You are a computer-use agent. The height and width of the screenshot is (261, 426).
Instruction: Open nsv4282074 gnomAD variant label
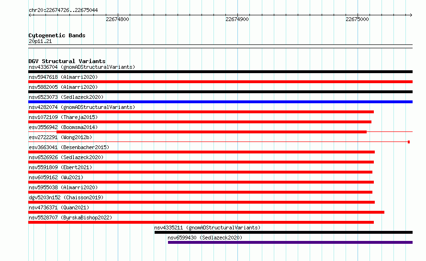point(82,107)
